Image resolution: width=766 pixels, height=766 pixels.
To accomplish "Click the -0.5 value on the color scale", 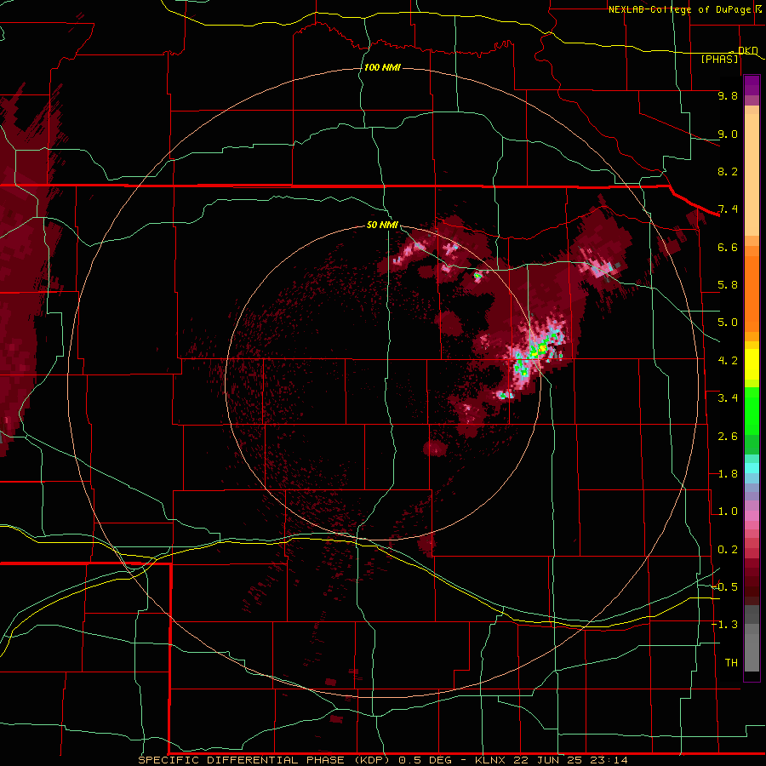I will pyautogui.click(x=725, y=587).
